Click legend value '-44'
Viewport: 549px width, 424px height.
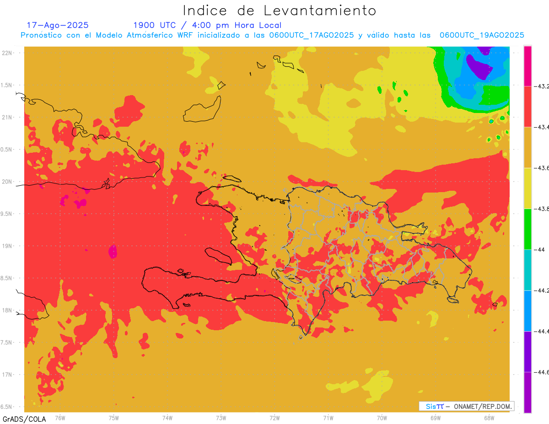click(x=539, y=249)
